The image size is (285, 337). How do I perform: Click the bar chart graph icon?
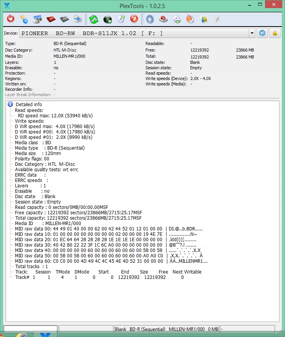pos(204,19)
